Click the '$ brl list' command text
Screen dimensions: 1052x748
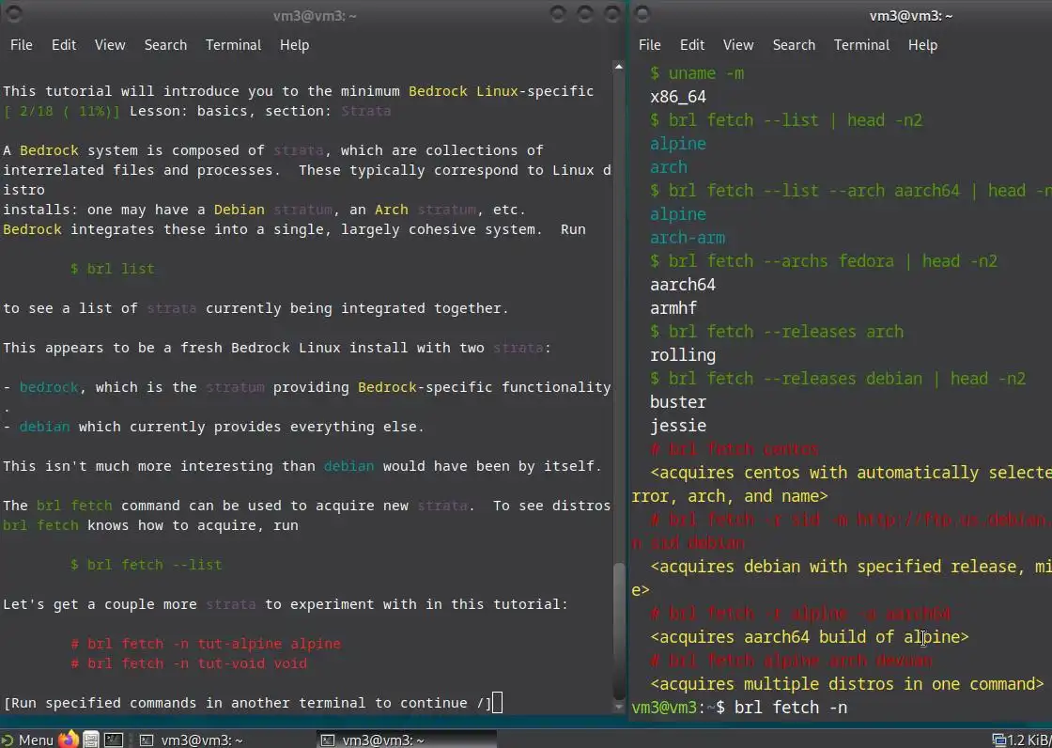pyautogui.click(x=112, y=269)
